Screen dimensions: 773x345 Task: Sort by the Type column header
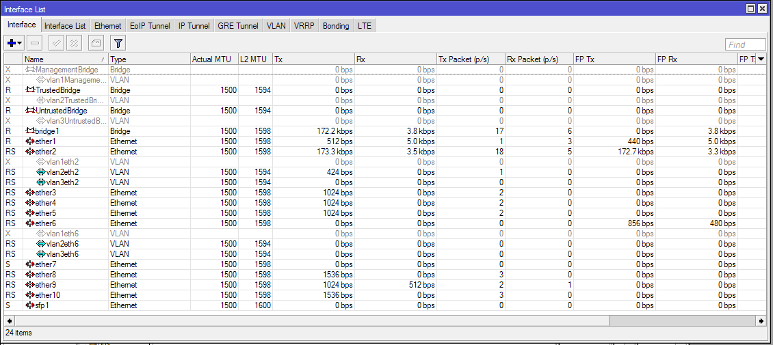coord(149,59)
